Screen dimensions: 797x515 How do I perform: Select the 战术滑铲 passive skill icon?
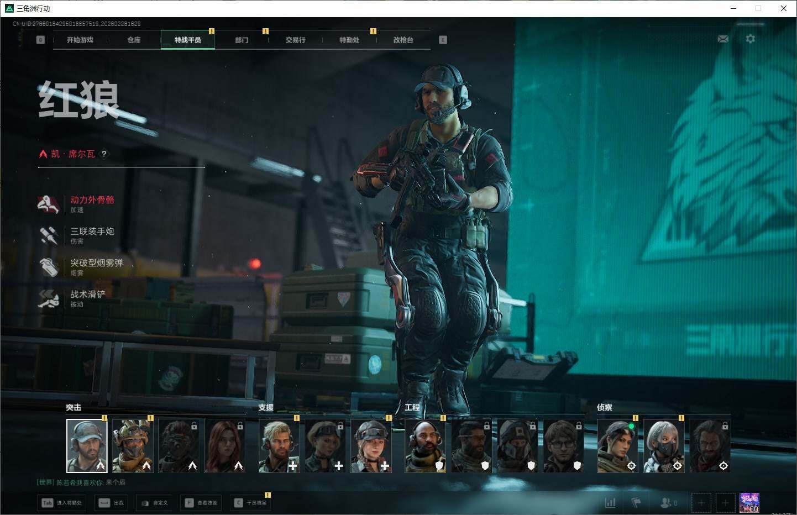(49, 298)
